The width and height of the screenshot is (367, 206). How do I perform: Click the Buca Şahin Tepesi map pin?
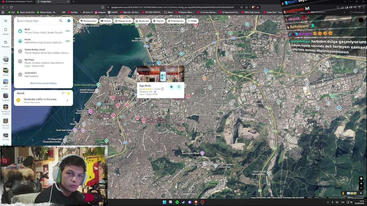click(x=202, y=153)
